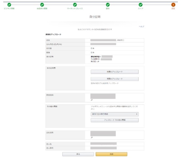The width and height of the screenshot is (182, 158).
Task: Open the ヘルプ link
Action: coord(141,27)
